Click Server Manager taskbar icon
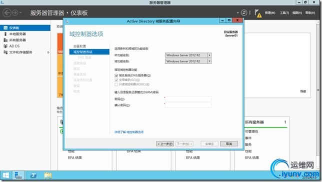Screen dimensions: 322x182 tap(18, 175)
